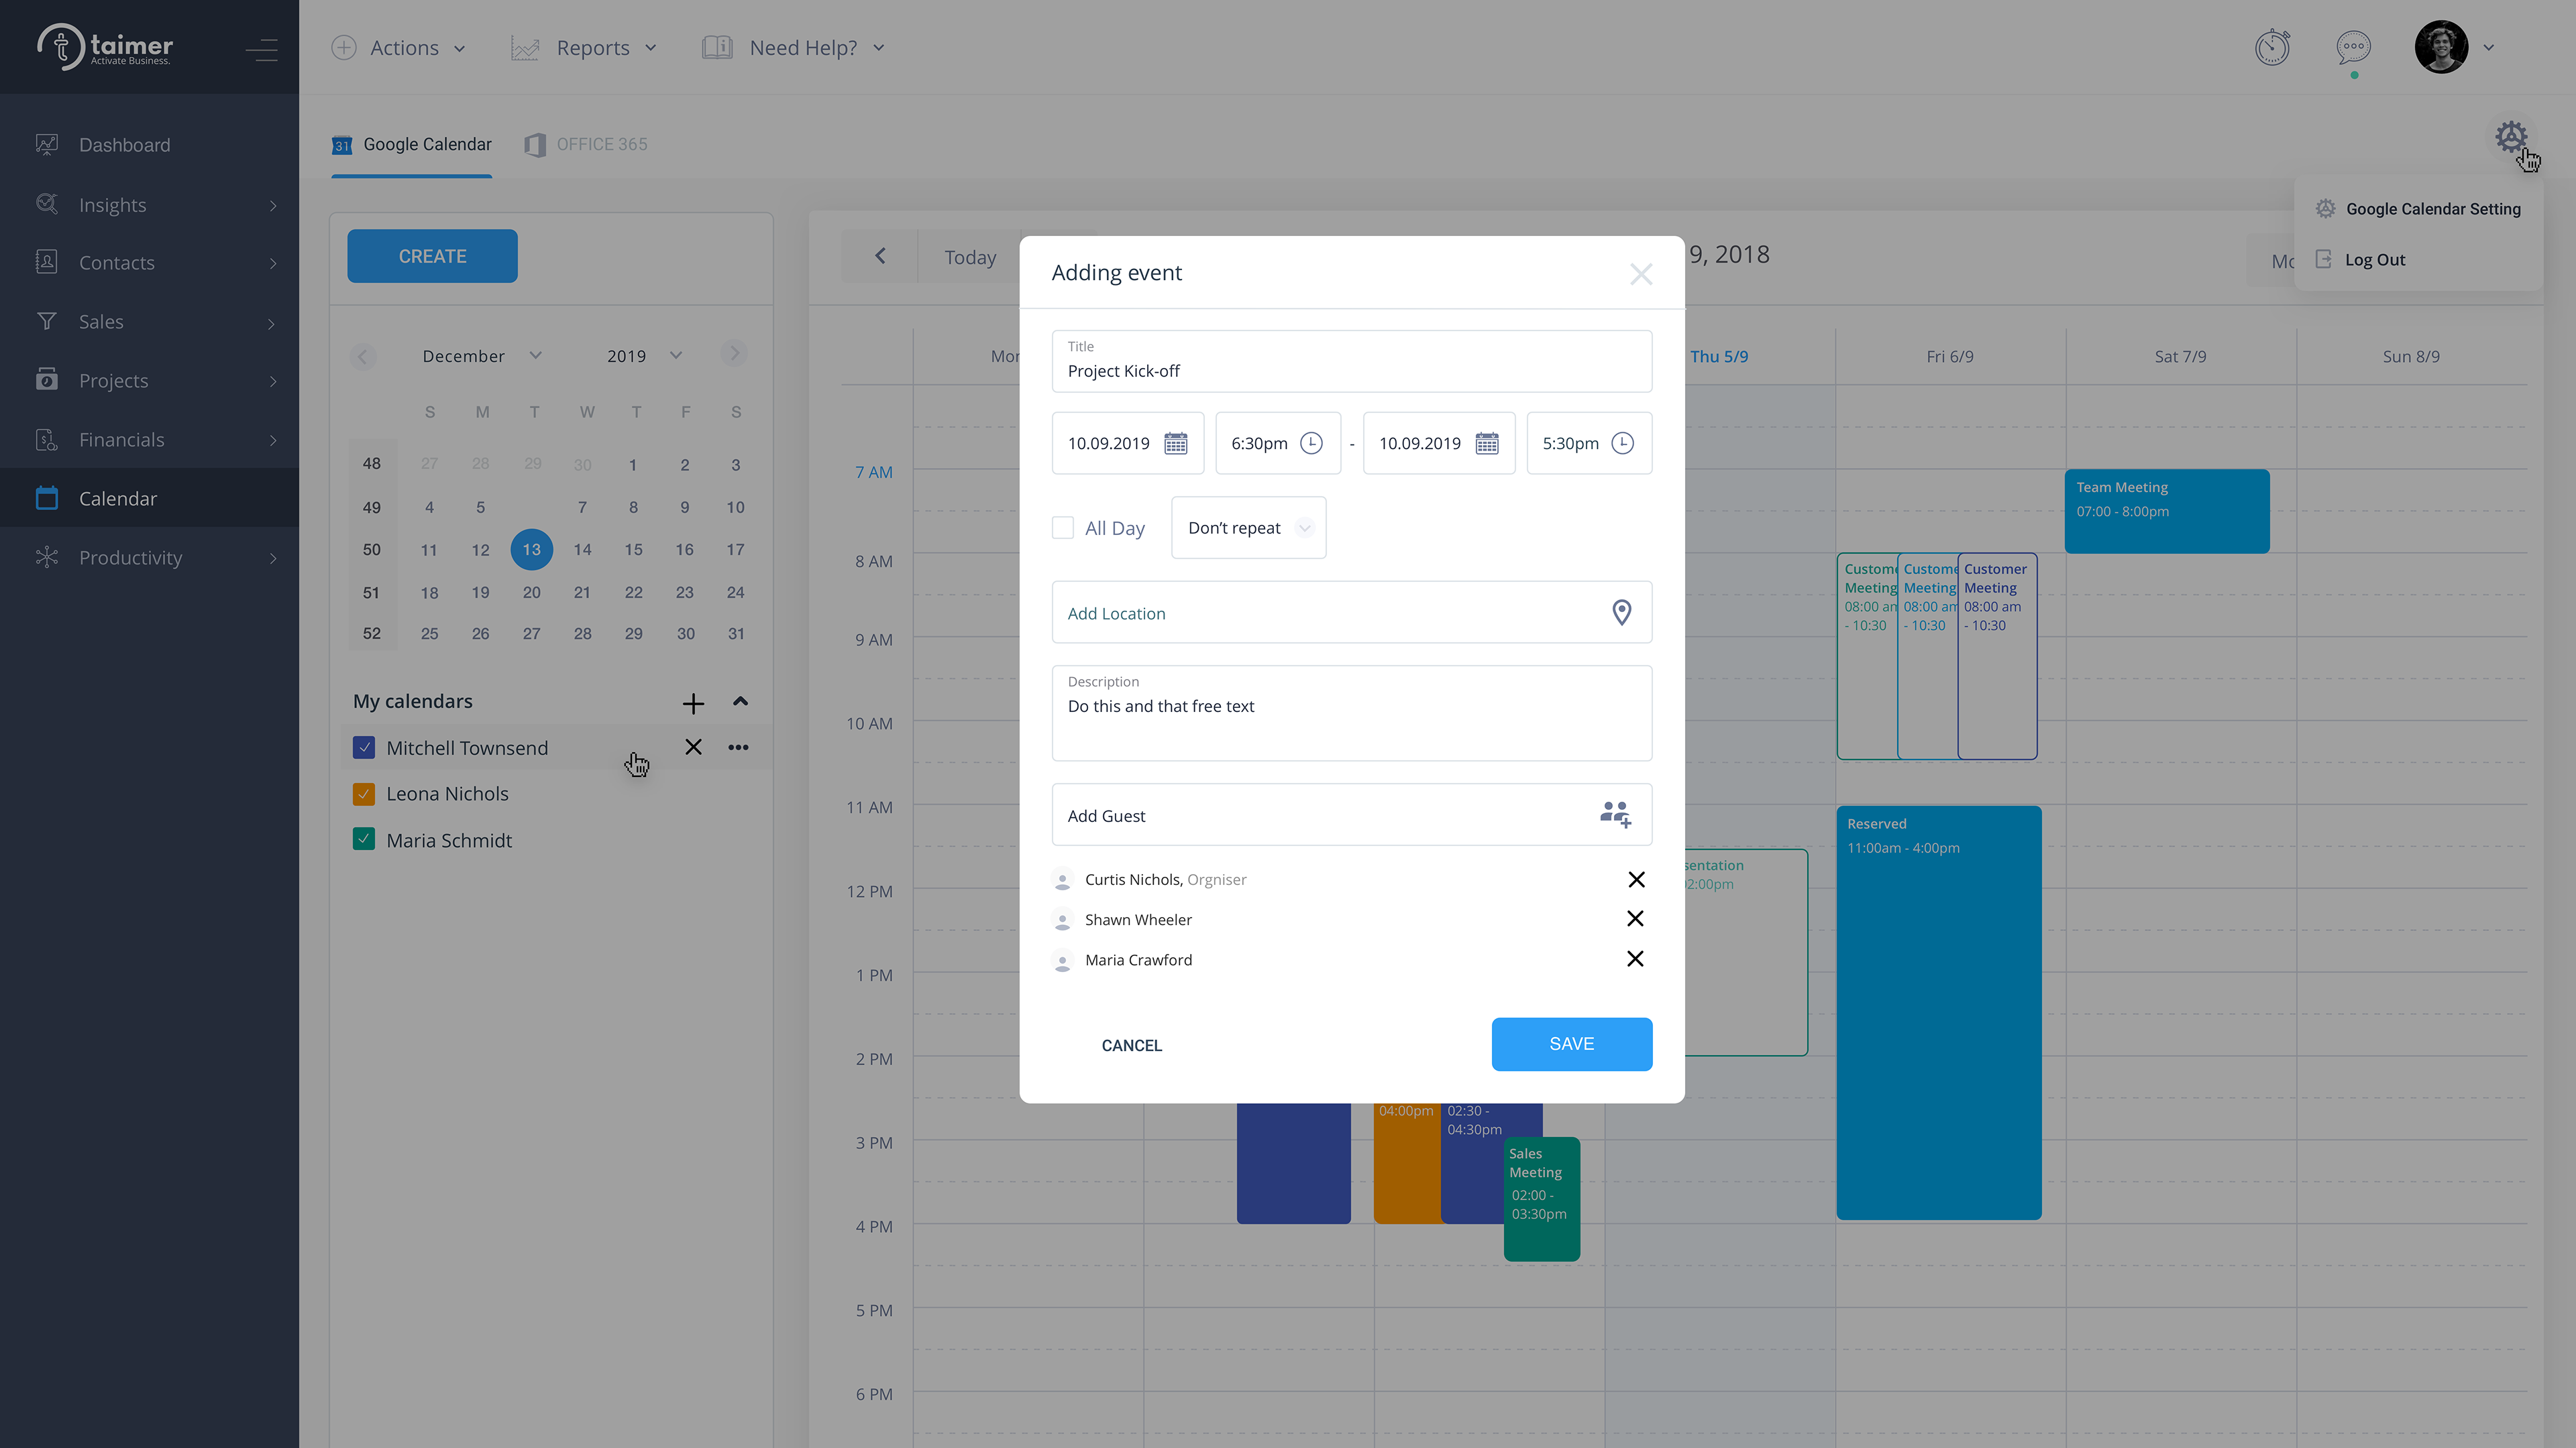Image resolution: width=2576 pixels, height=1448 pixels.
Task: Toggle Mitchell Townsend calendar checkbox
Action: (364, 747)
